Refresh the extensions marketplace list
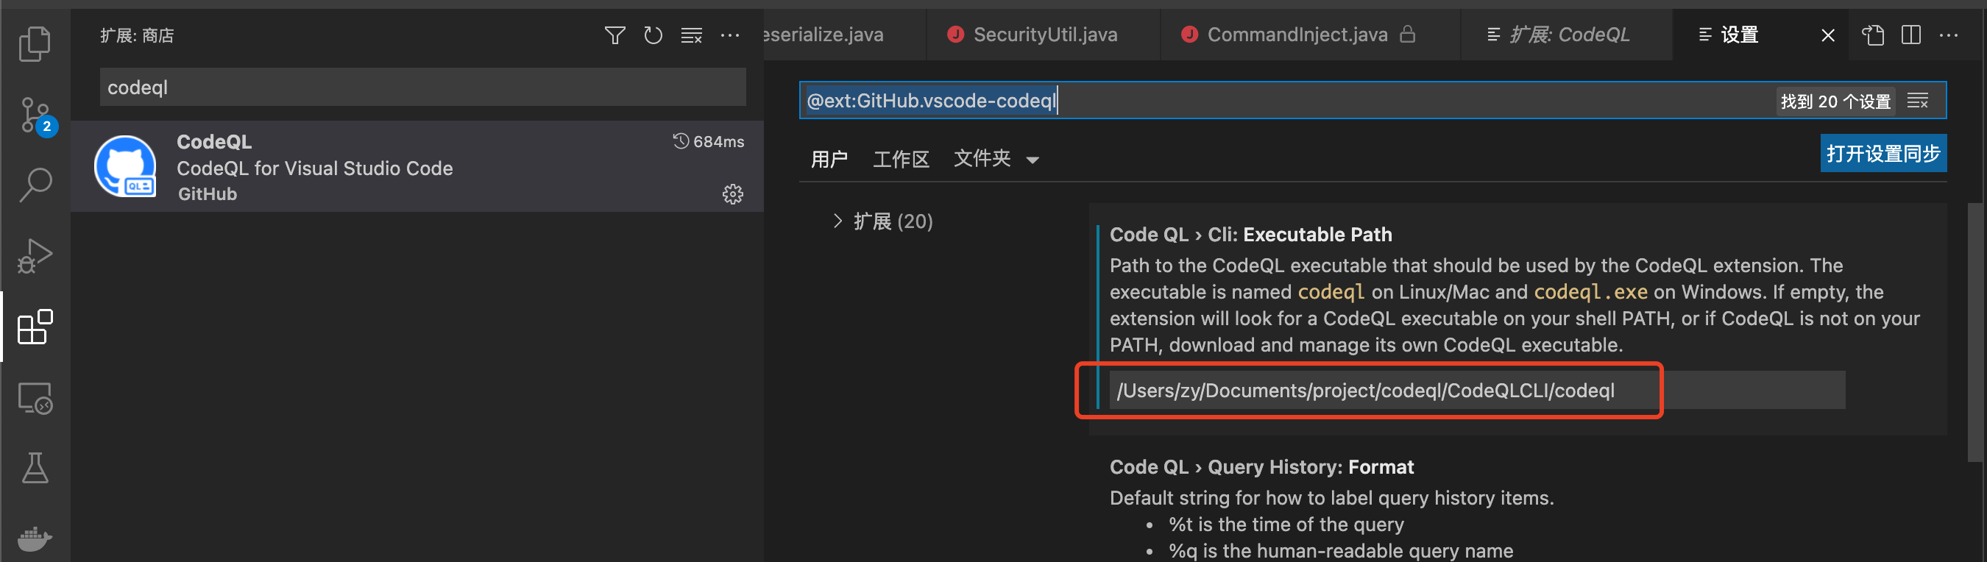Screen dimensions: 1987x562 653,35
